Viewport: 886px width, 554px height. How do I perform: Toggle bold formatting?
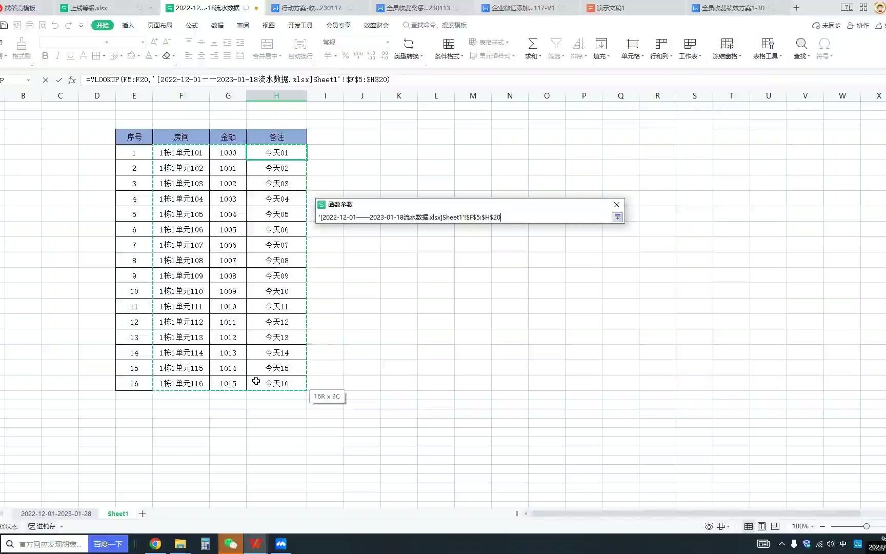coord(45,55)
